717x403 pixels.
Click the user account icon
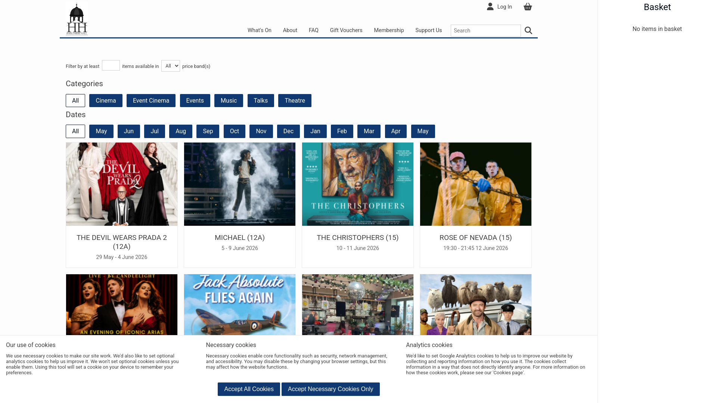(x=490, y=6)
